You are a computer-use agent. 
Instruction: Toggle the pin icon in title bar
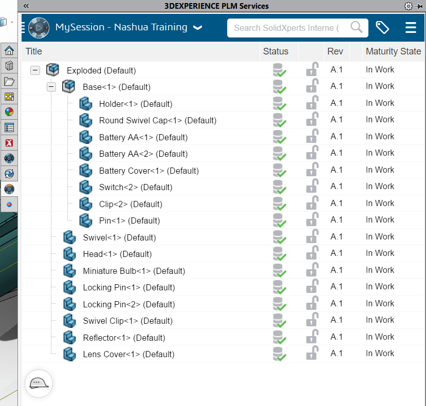point(419,6)
